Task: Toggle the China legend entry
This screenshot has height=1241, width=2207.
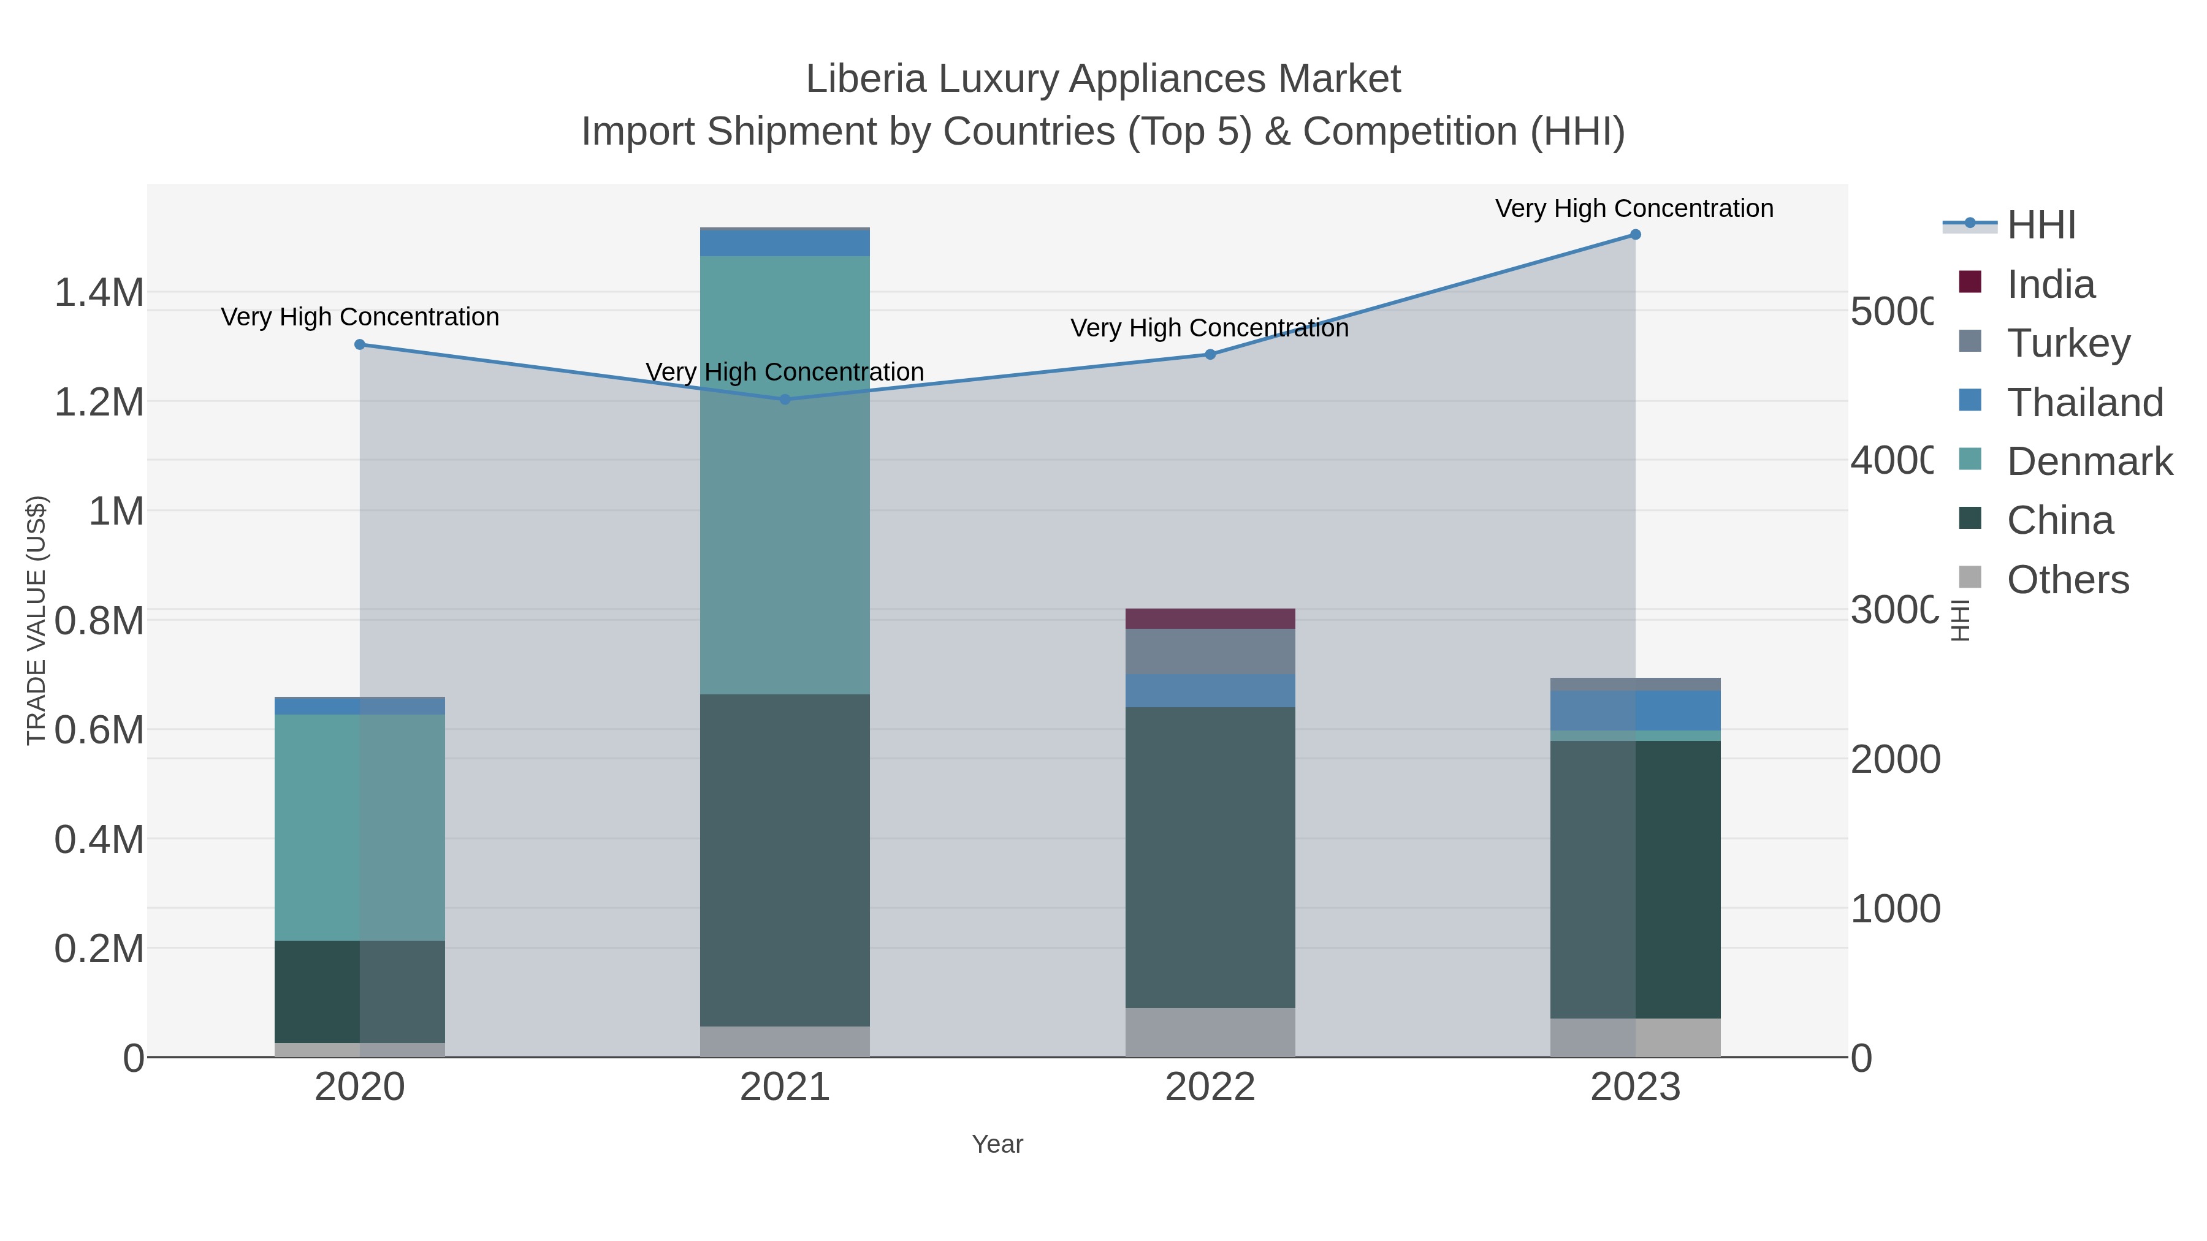Action: click(2037, 521)
